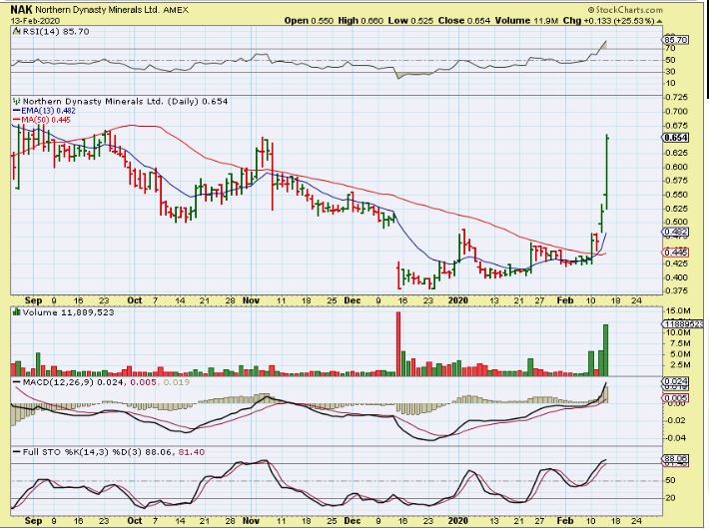Click the company name beside the NAK ticker

coord(97,10)
